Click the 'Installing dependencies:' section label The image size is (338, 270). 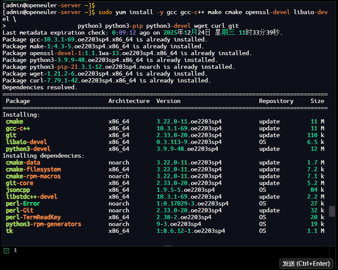pos(44,156)
